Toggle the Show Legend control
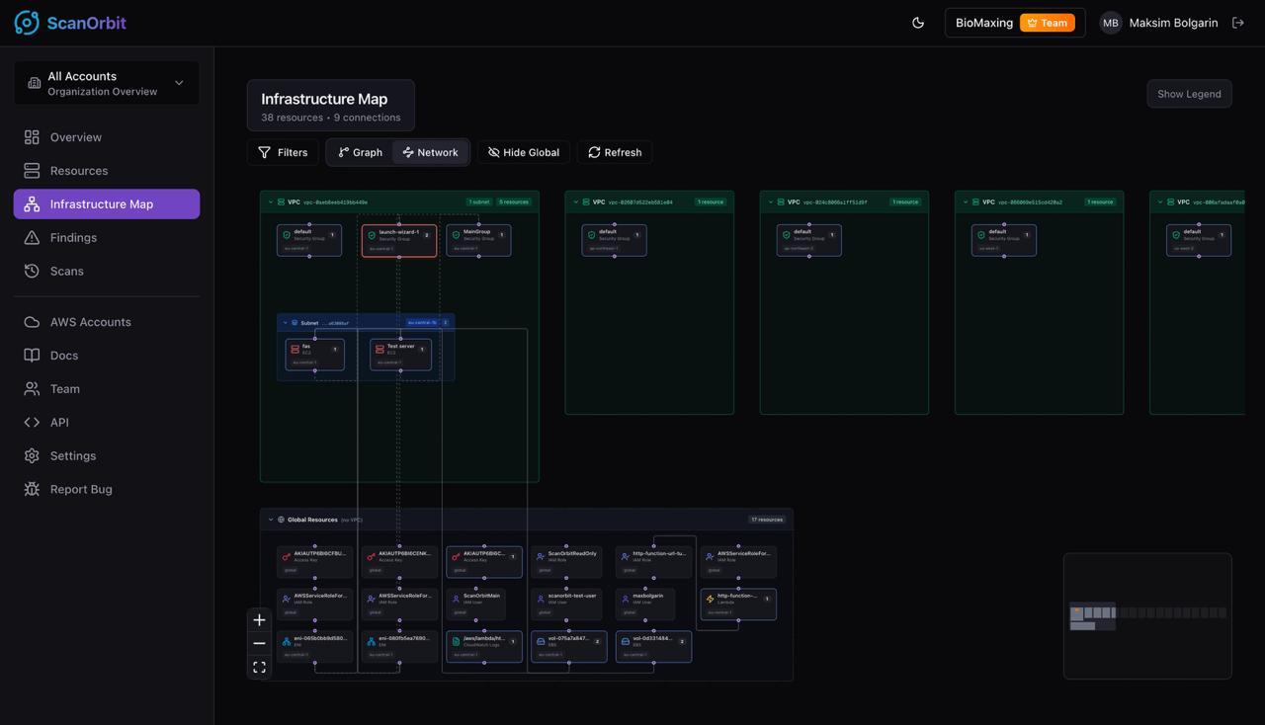The image size is (1265, 725). tap(1189, 94)
